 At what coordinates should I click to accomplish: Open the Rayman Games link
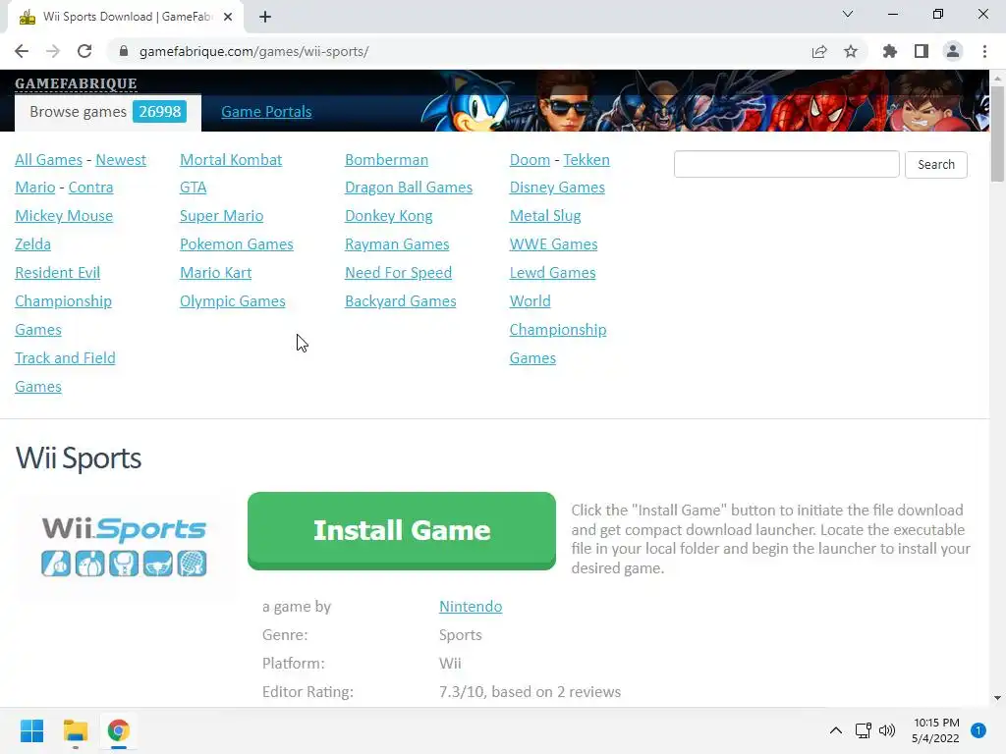[397, 244]
